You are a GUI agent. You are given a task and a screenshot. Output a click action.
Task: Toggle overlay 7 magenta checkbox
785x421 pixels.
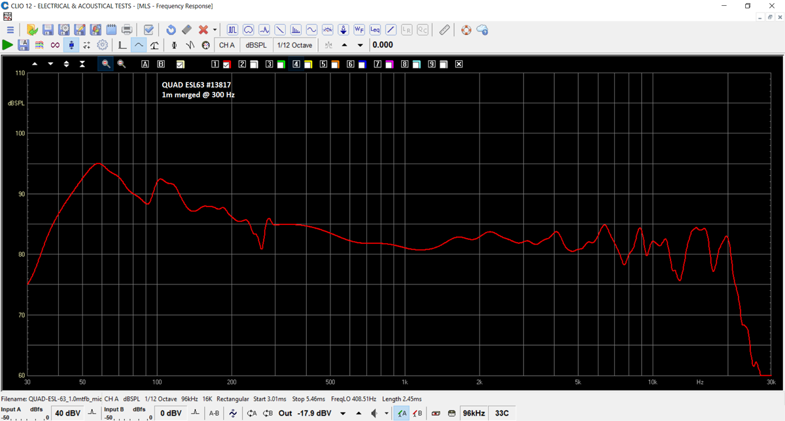[x=389, y=64]
